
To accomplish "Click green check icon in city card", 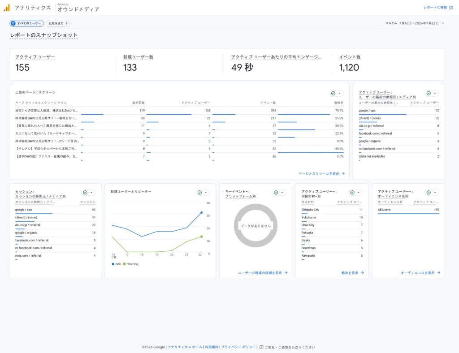I will 352,193.
